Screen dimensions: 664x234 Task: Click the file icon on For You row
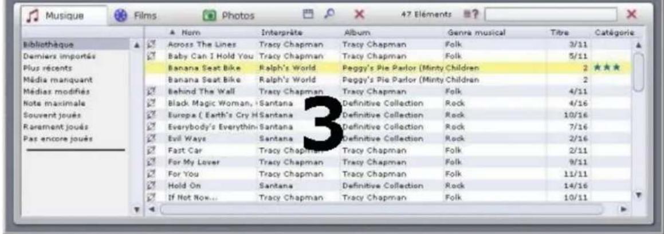[152, 174]
